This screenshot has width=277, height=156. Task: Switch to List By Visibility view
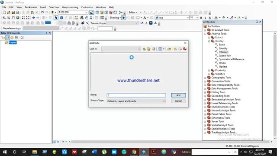click(12, 38)
